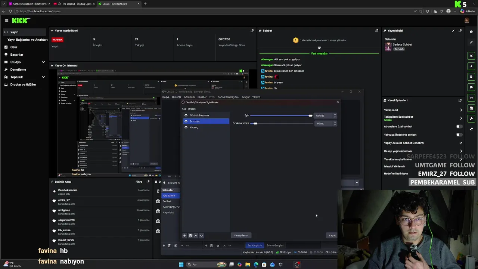Toggle the wrench widget icon in right rail
This screenshot has width=478, height=269.
[x=471, y=118]
